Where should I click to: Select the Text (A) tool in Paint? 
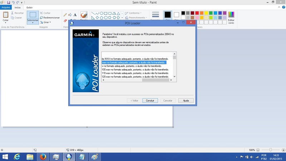point(75,15)
